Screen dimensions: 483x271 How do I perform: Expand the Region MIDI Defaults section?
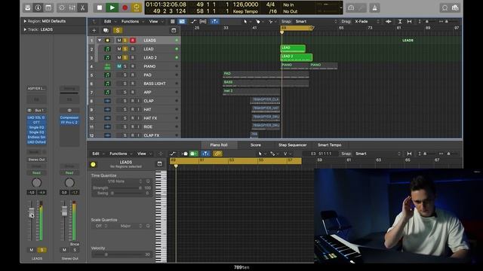click(25, 21)
